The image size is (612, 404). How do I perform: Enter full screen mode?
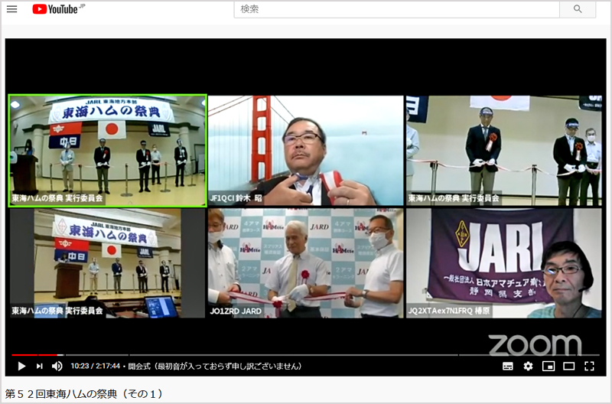(x=589, y=367)
